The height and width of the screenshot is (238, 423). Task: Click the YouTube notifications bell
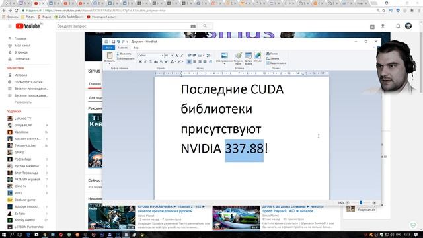pyautogui.click(x=398, y=26)
